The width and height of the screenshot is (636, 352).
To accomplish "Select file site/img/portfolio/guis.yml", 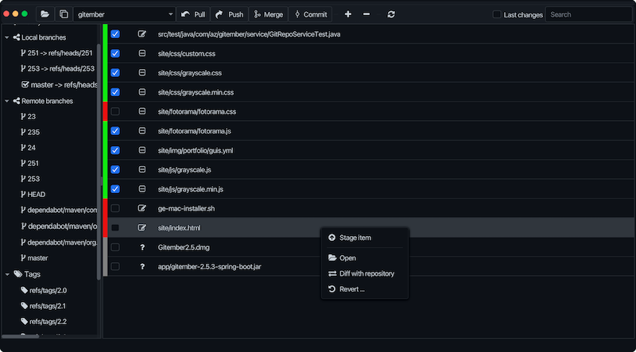I will pos(196,150).
